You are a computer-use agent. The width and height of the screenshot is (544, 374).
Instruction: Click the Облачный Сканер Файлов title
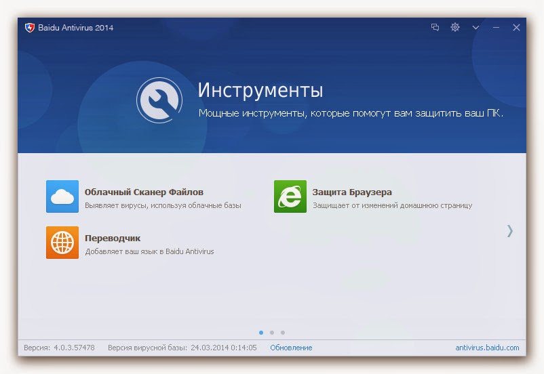click(x=144, y=192)
